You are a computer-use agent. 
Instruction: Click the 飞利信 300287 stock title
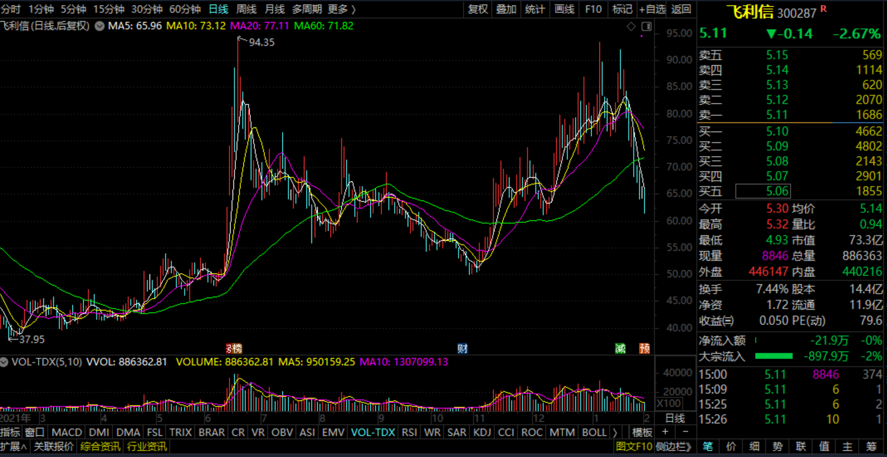pyautogui.click(x=771, y=12)
